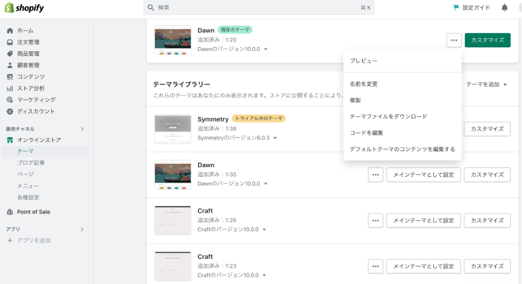
Task: Expand Symmetry version 6.0.3 dropdown
Action: (x=275, y=138)
